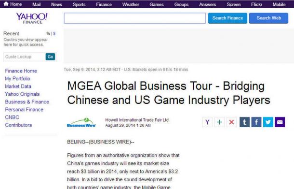Click the green plus icon
Image resolution: width=294 pixels, height=189 pixels.
click(x=219, y=122)
